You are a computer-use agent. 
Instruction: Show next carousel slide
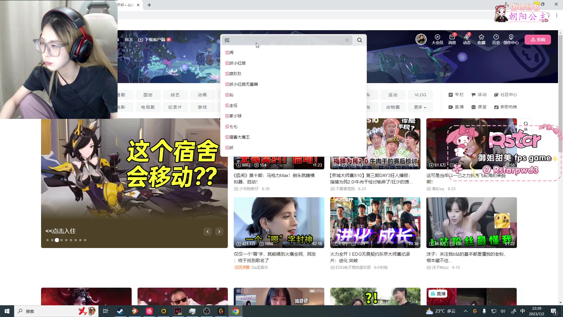[x=219, y=232]
